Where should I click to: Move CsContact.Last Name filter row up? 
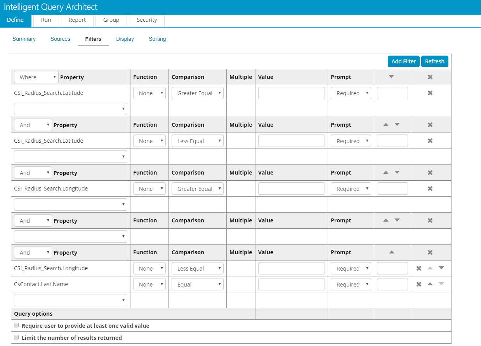coord(430,284)
